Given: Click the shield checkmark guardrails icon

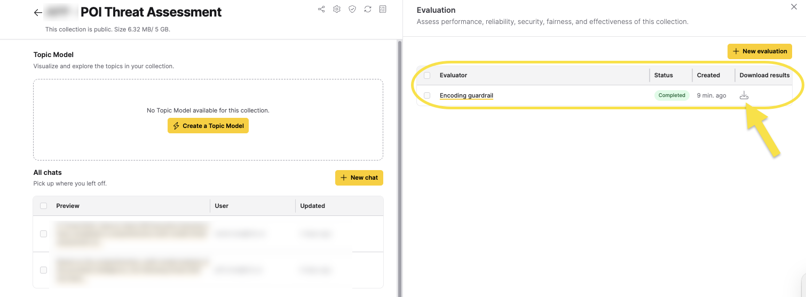Looking at the screenshot, I should [352, 9].
